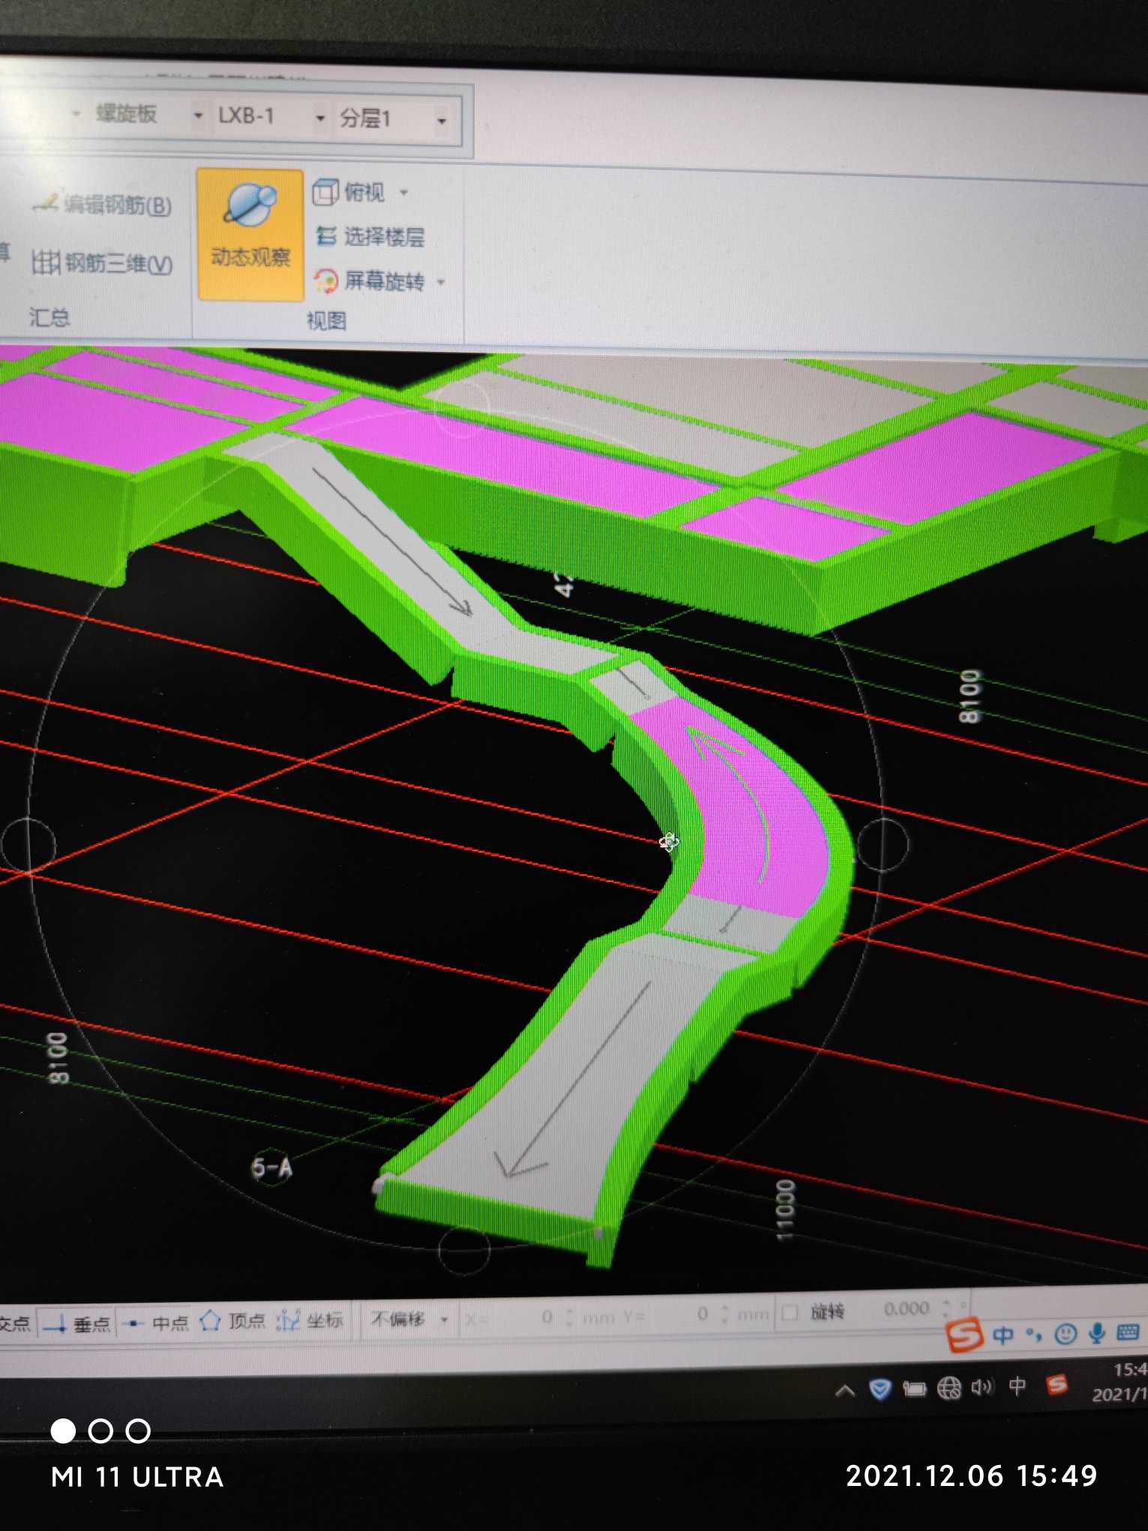
Task: Open Sogou soft keyboard icon
Action: (1128, 1332)
